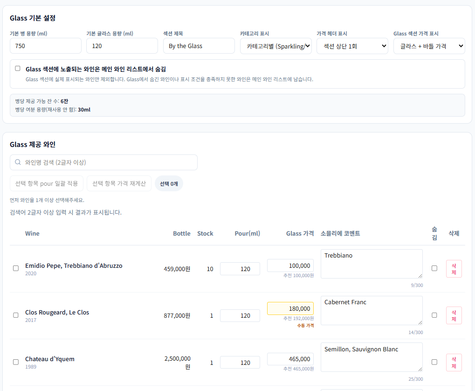The image size is (475, 391).
Task: Click wine name Emidio Pepe, Trebbiano d'Abruzzo
Action: [x=74, y=266]
